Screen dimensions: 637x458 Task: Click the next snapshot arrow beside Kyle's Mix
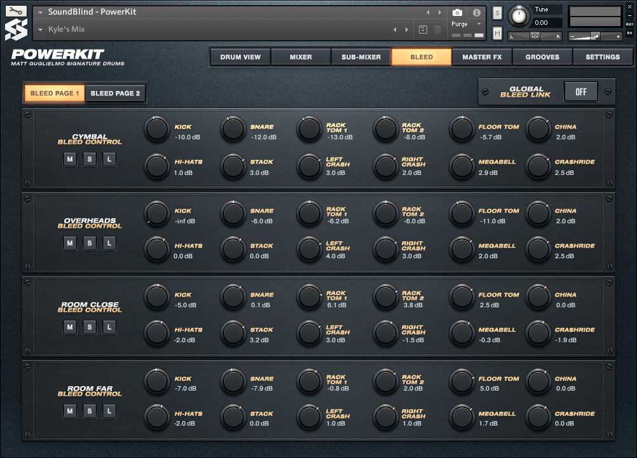click(408, 29)
